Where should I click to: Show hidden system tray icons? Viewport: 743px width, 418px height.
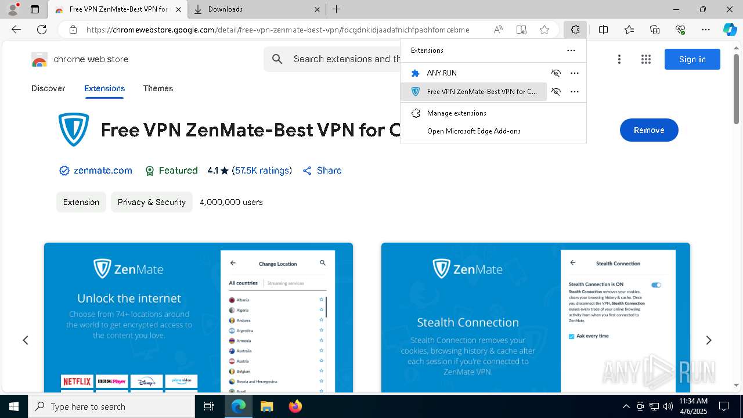point(626,406)
